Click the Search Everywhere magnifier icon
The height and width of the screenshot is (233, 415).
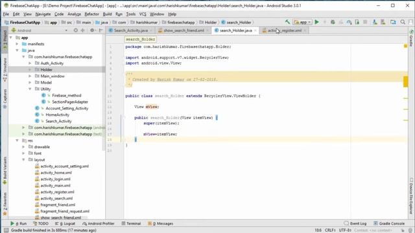pos(403,22)
